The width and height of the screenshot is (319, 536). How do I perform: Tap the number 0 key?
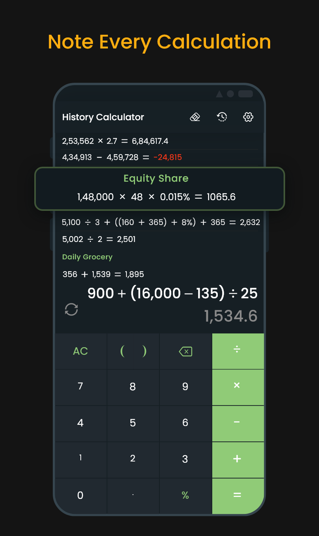coord(80,496)
